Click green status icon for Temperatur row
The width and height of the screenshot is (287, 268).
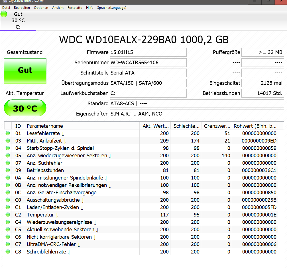click(x=8, y=215)
